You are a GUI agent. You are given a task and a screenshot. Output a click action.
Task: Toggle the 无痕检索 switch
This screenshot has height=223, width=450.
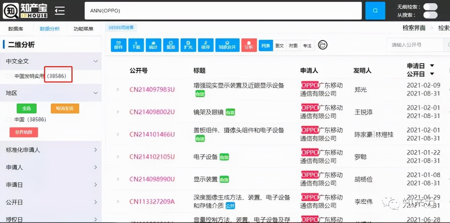(x=430, y=7)
